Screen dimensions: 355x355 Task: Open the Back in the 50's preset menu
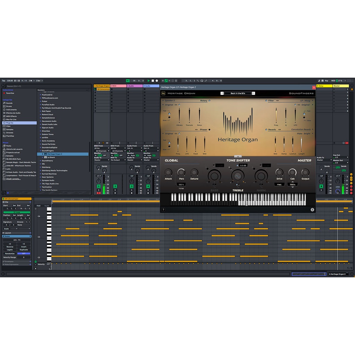pyautogui.click(x=238, y=93)
